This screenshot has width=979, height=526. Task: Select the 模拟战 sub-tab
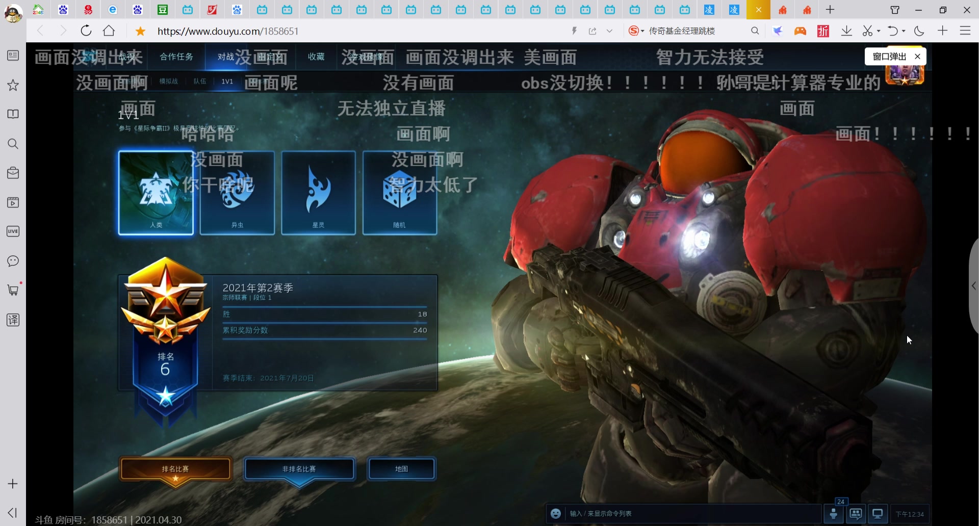[169, 81]
